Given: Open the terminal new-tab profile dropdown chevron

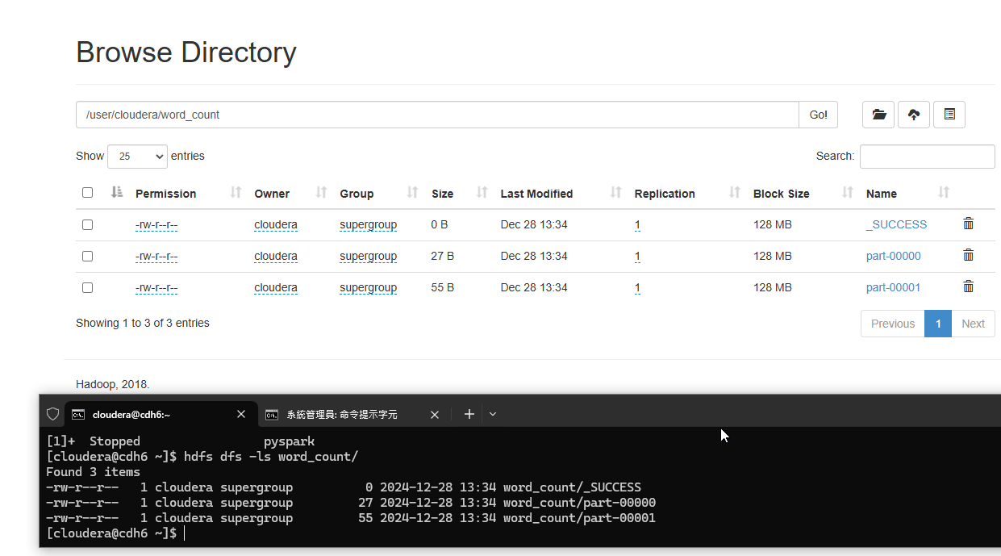Looking at the screenshot, I should pyautogui.click(x=493, y=414).
